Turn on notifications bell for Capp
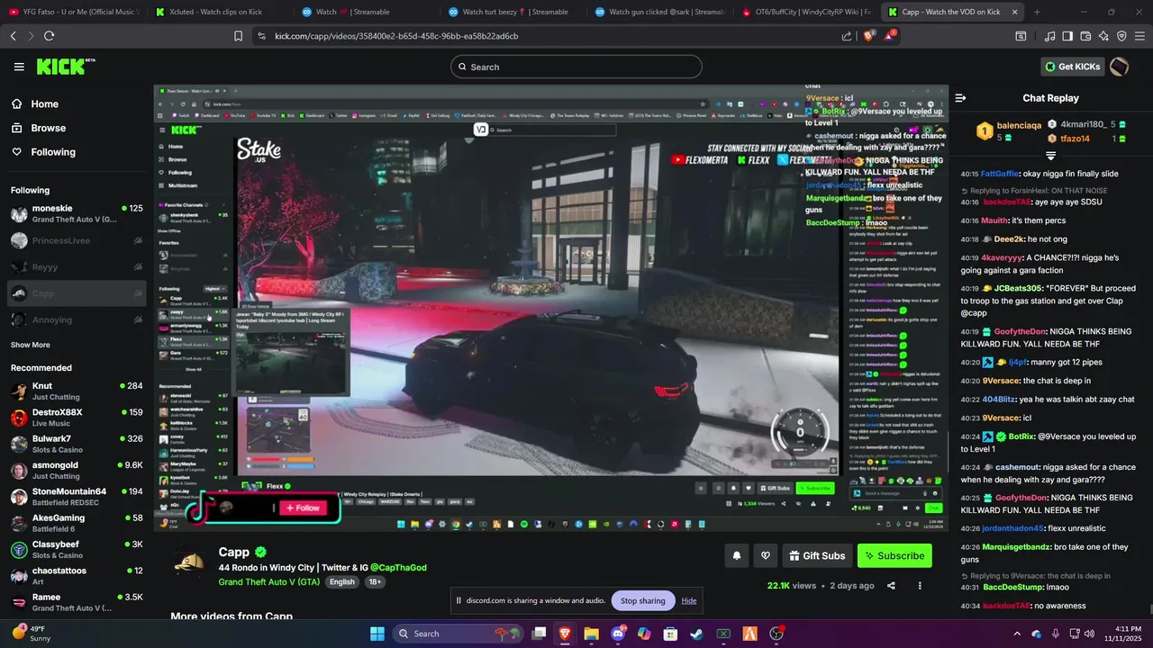 coord(736,555)
